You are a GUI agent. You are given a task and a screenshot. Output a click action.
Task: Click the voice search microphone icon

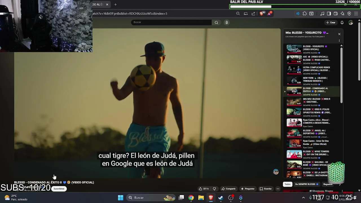coord(226,23)
